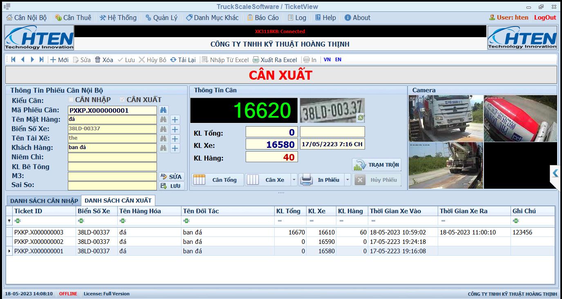Viewport: 562px width, 299px height.
Task: Go to the last record arrow
Action: (x=41, y=60)
